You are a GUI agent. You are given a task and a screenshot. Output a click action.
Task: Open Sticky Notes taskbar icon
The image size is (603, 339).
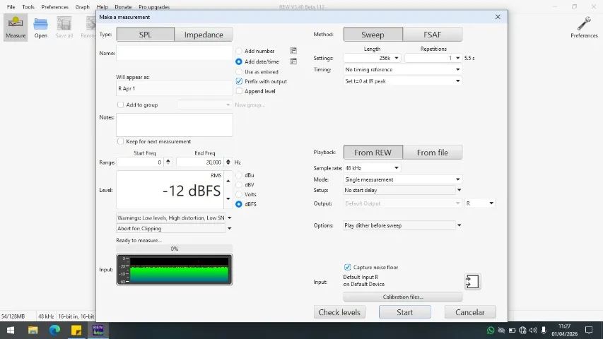point(76,330)
